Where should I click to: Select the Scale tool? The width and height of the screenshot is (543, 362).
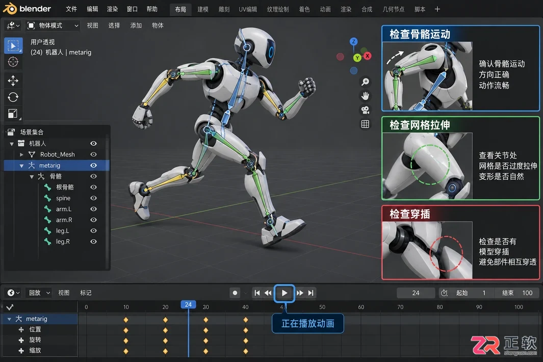[x=13, y=114]
